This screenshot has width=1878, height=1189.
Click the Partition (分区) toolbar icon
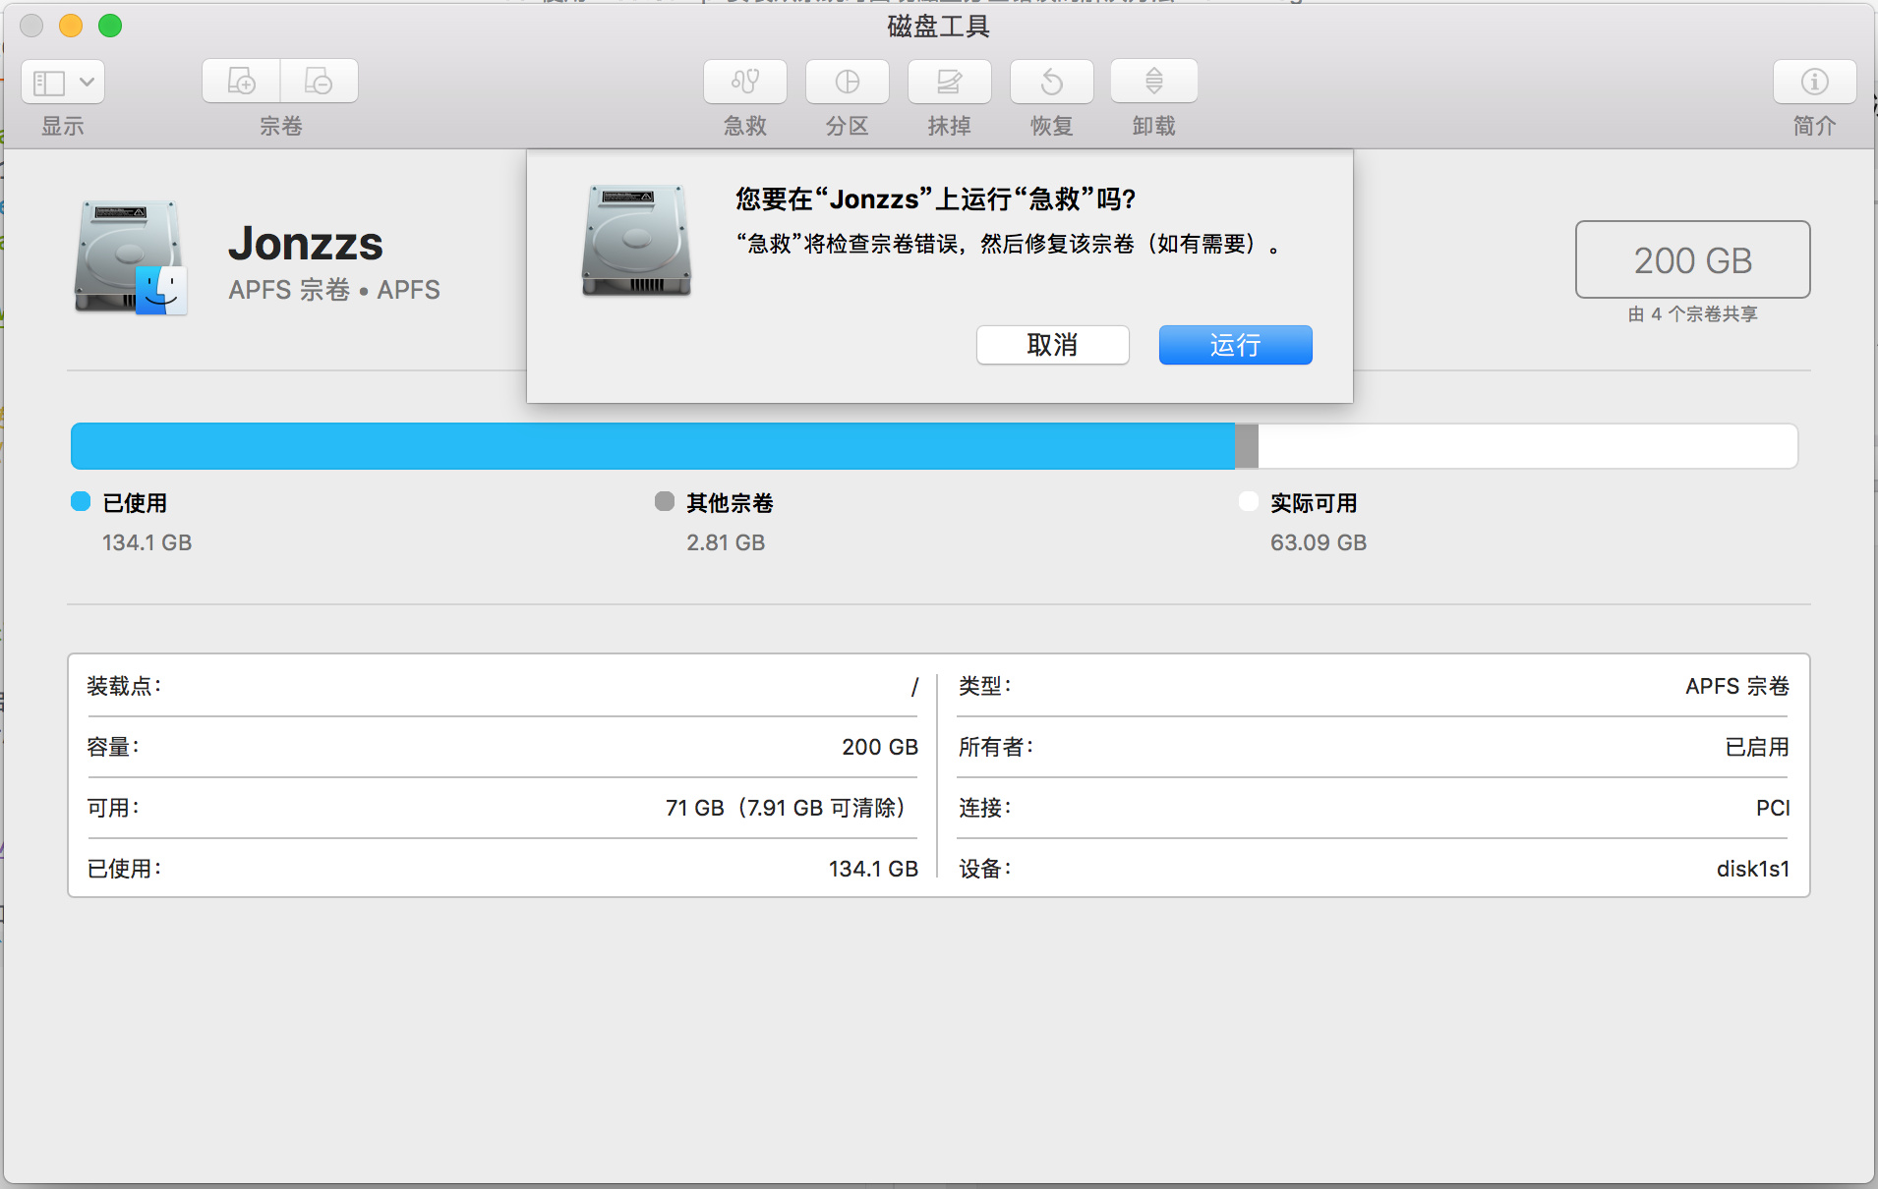click(x=847, y=82)
